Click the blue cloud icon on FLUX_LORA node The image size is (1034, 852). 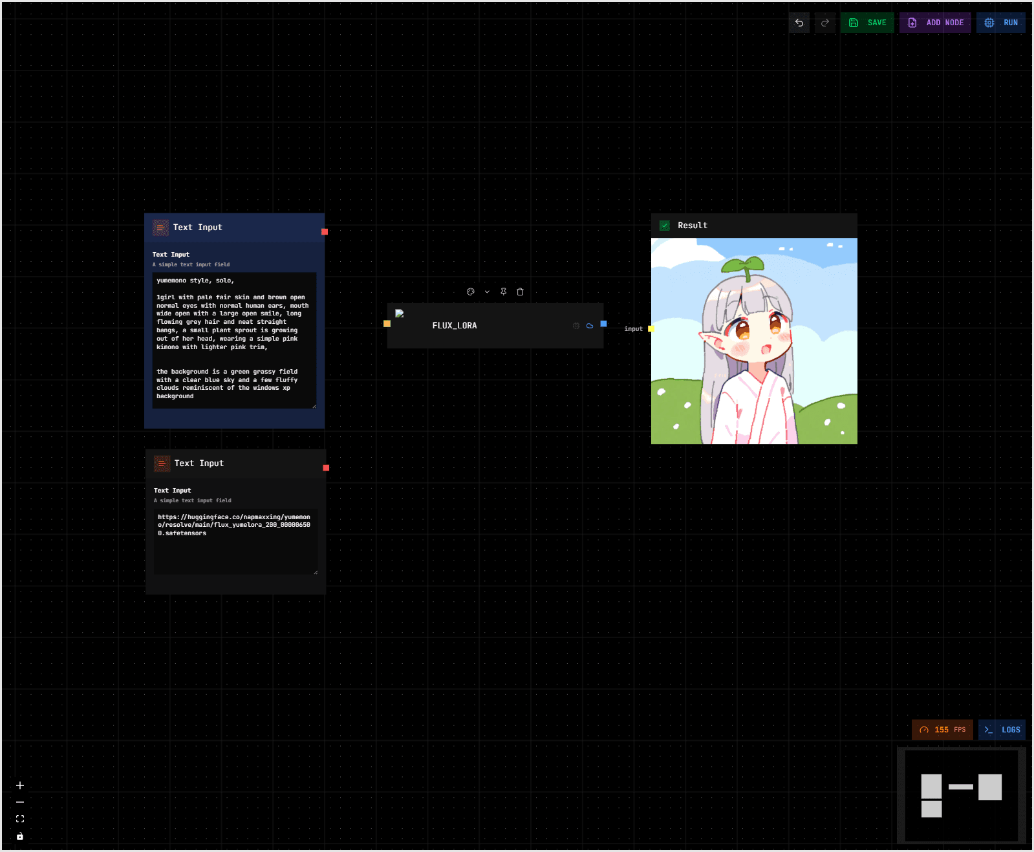point(590,326)
